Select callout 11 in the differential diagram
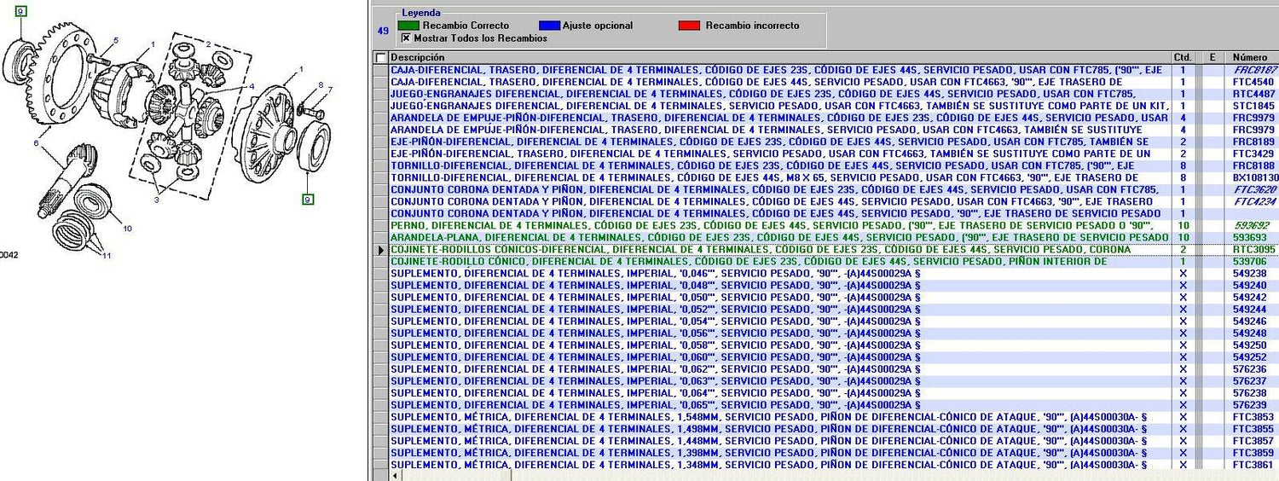This screenshot has height=481, width=1279. pos(107,255)
